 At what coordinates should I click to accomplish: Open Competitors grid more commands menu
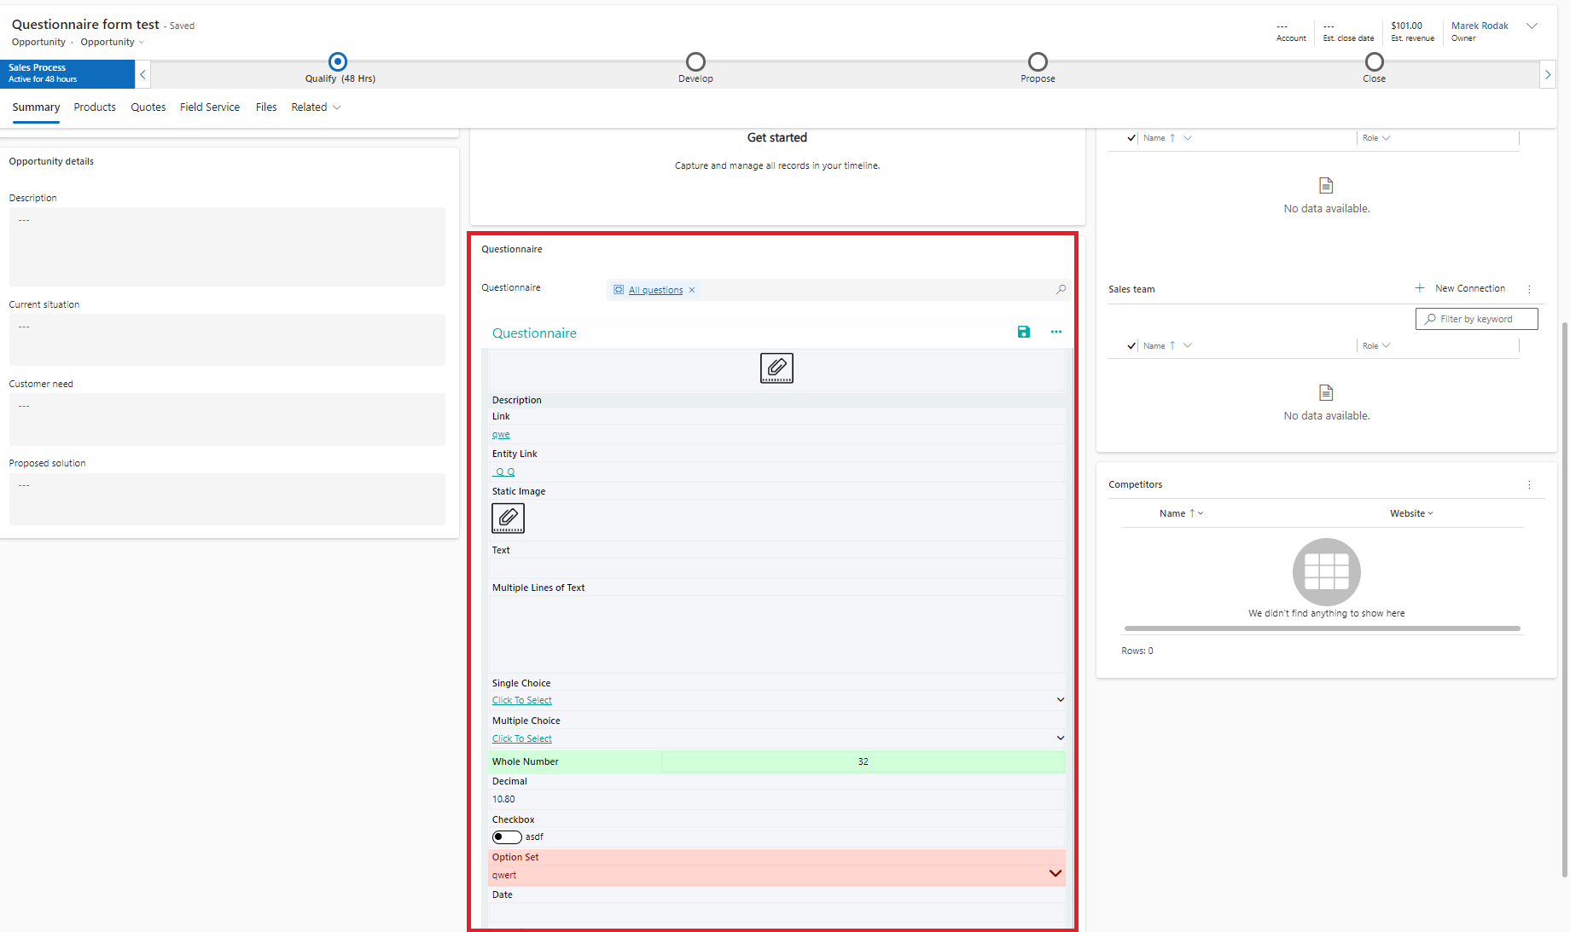(x=1529, y=484)
